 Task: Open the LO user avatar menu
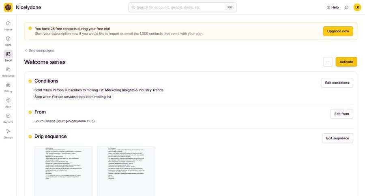pos(357,7)
